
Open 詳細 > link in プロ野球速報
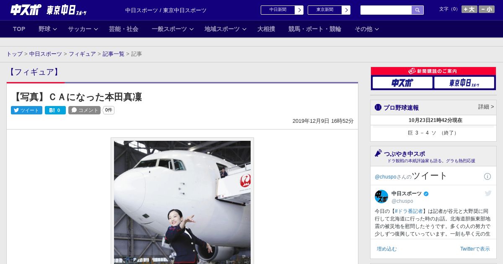point(486,107)
